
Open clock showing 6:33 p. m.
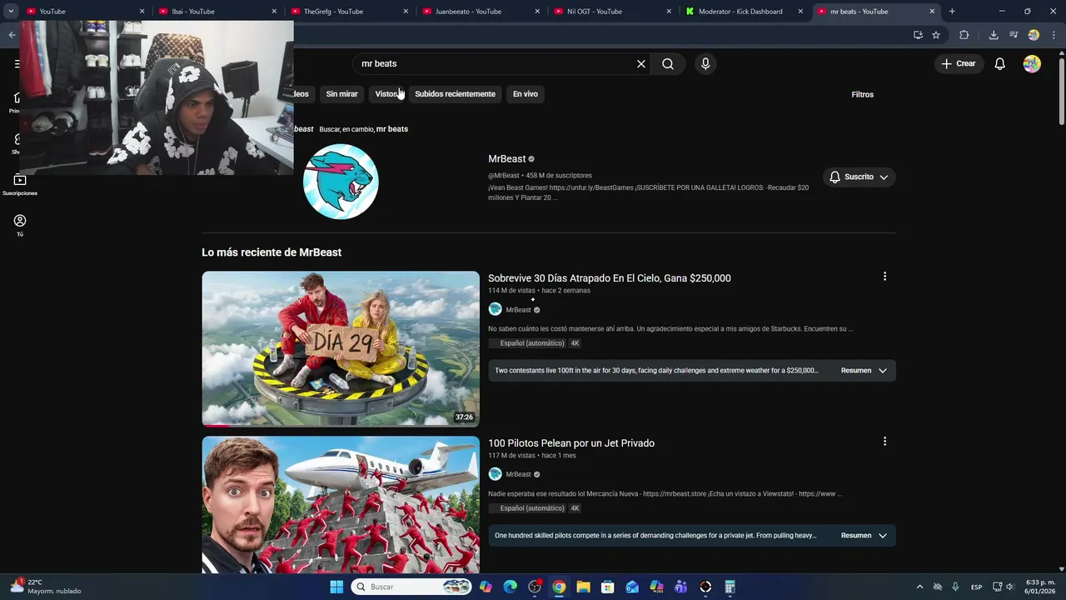point(1040,587)
